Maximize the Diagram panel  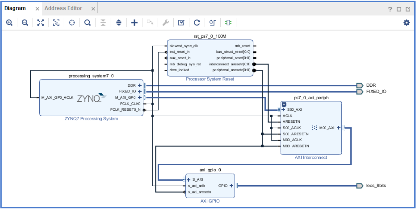[x=399, y=9]
